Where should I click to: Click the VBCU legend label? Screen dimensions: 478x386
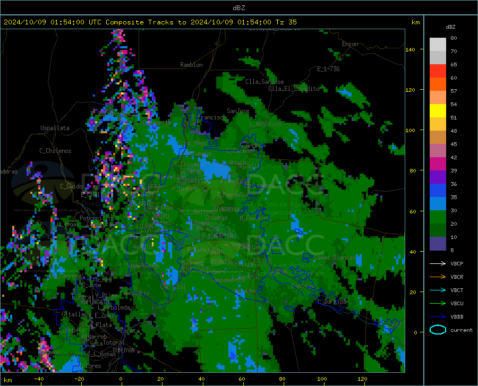pos(457,304)
